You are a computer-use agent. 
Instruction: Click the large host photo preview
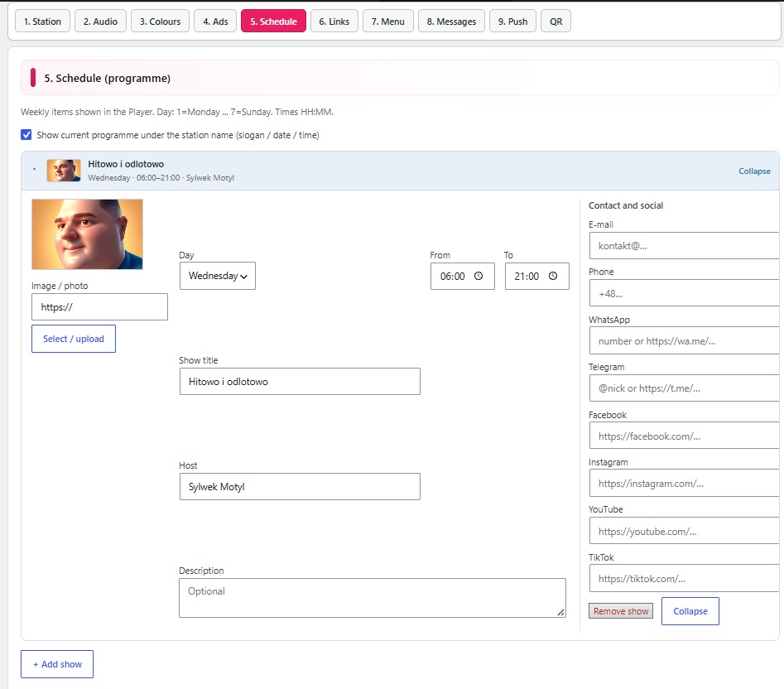tap(87, 234)
